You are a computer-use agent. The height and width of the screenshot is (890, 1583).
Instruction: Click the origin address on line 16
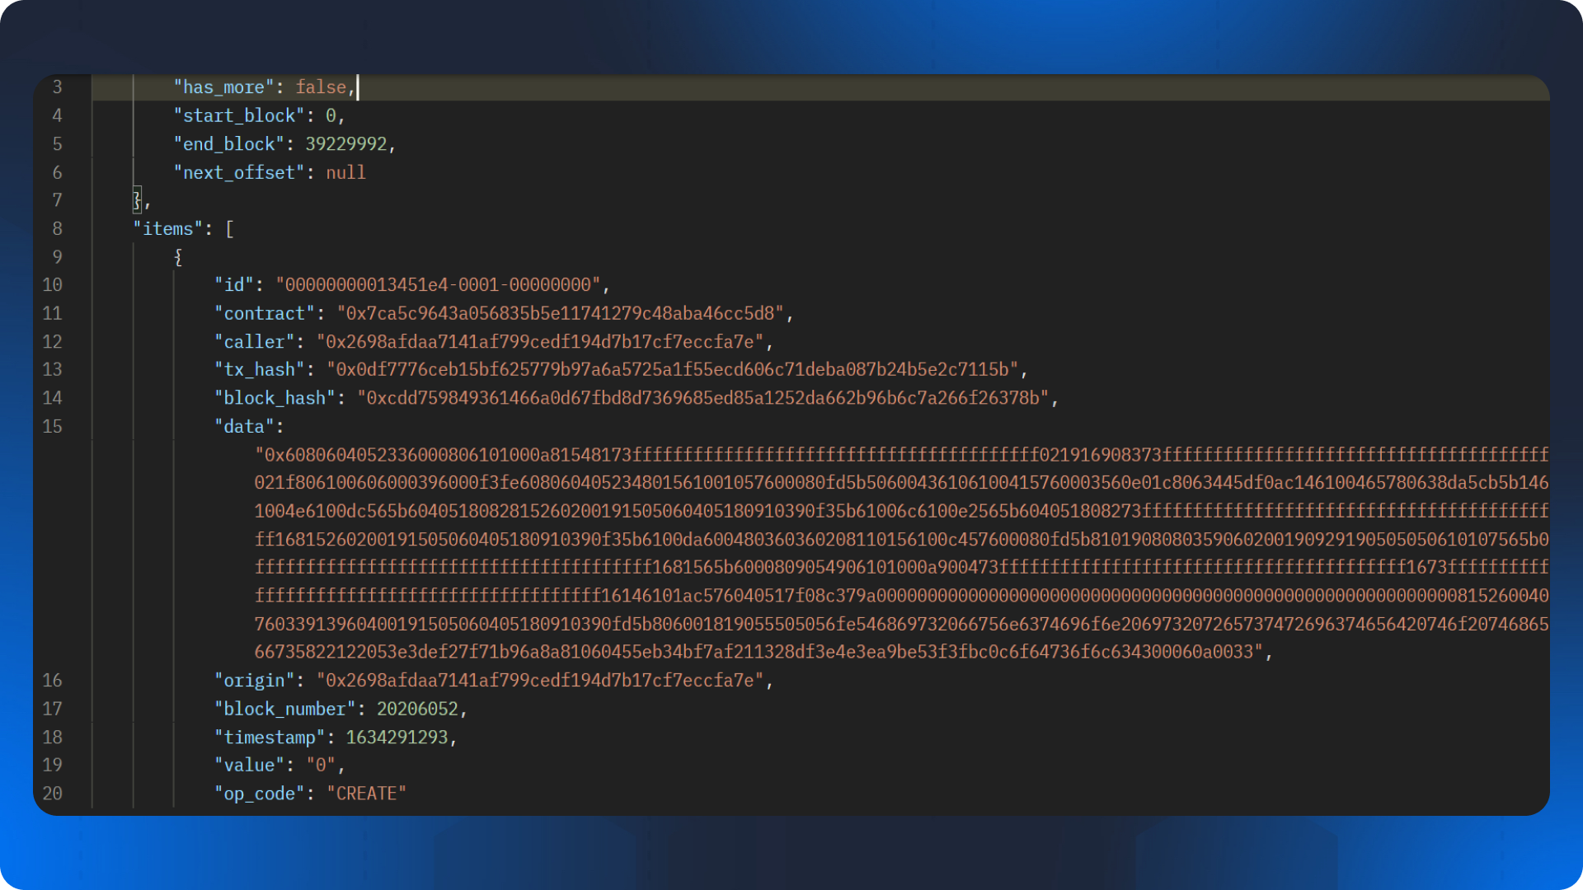(x=540, y=681)
